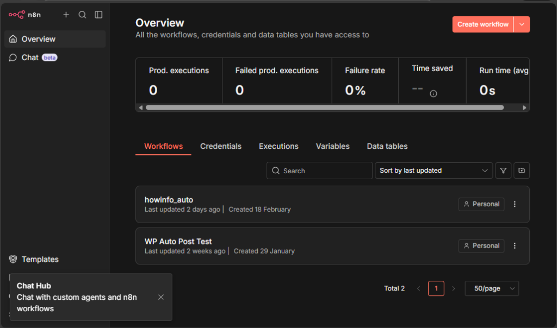Viewport: 557px width, 328px height.
Task: Click the Create workflow button
Action: pos(482,24)
